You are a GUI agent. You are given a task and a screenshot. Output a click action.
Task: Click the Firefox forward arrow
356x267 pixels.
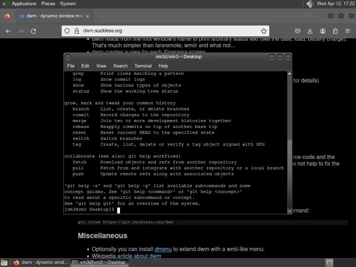pos(21,31)
